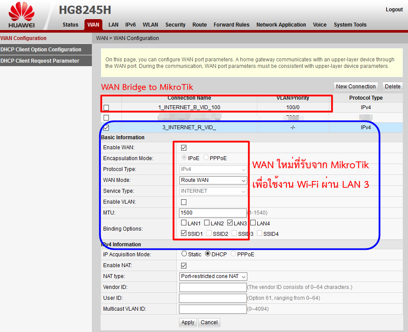This screenshot has width=408, height=332.
Task: Click the Apply button
Action: click(x=188, y=322)
